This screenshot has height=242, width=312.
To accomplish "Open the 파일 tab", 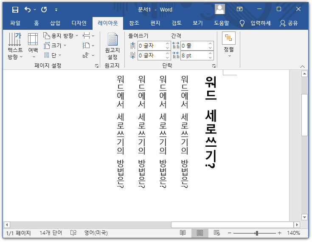I will tap(15, 23).
